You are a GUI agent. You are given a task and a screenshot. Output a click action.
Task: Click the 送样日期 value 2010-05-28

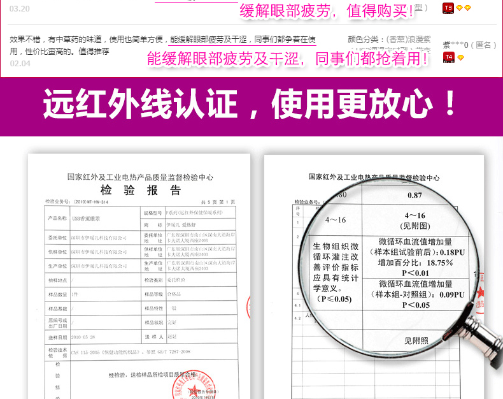pos(83,337)
